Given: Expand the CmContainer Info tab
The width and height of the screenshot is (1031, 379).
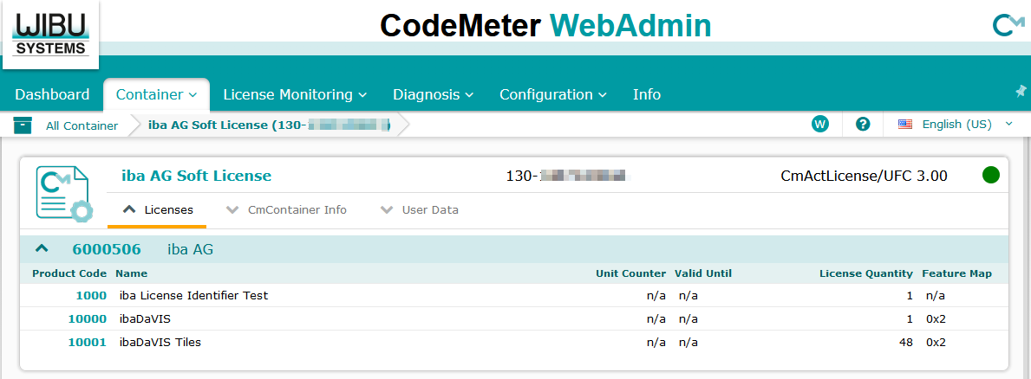Looking at the screenshot, I should pyautogui.click(x=286, y=210).
